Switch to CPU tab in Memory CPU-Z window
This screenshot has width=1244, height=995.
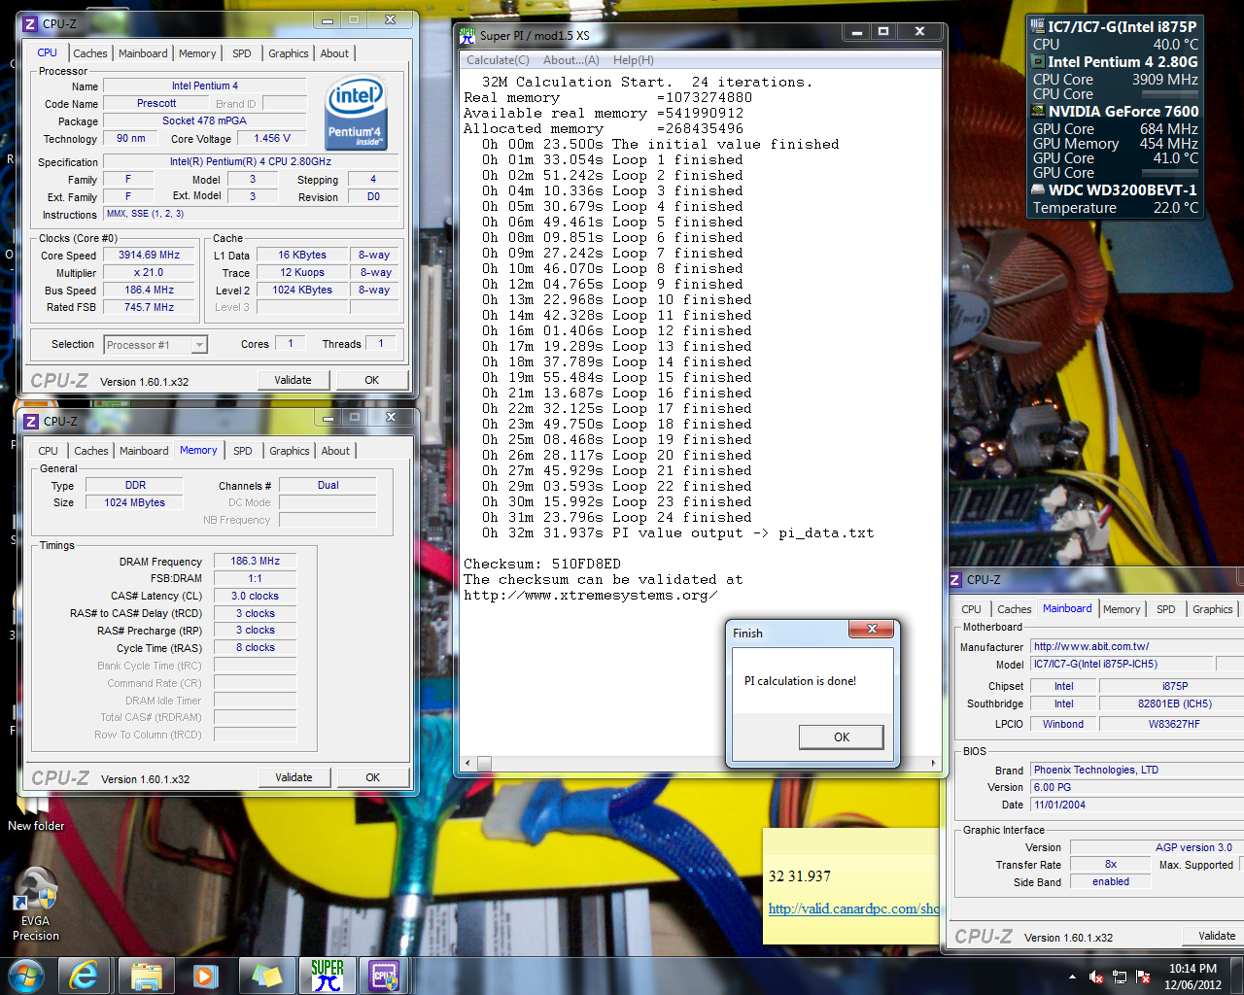(49, 451)
